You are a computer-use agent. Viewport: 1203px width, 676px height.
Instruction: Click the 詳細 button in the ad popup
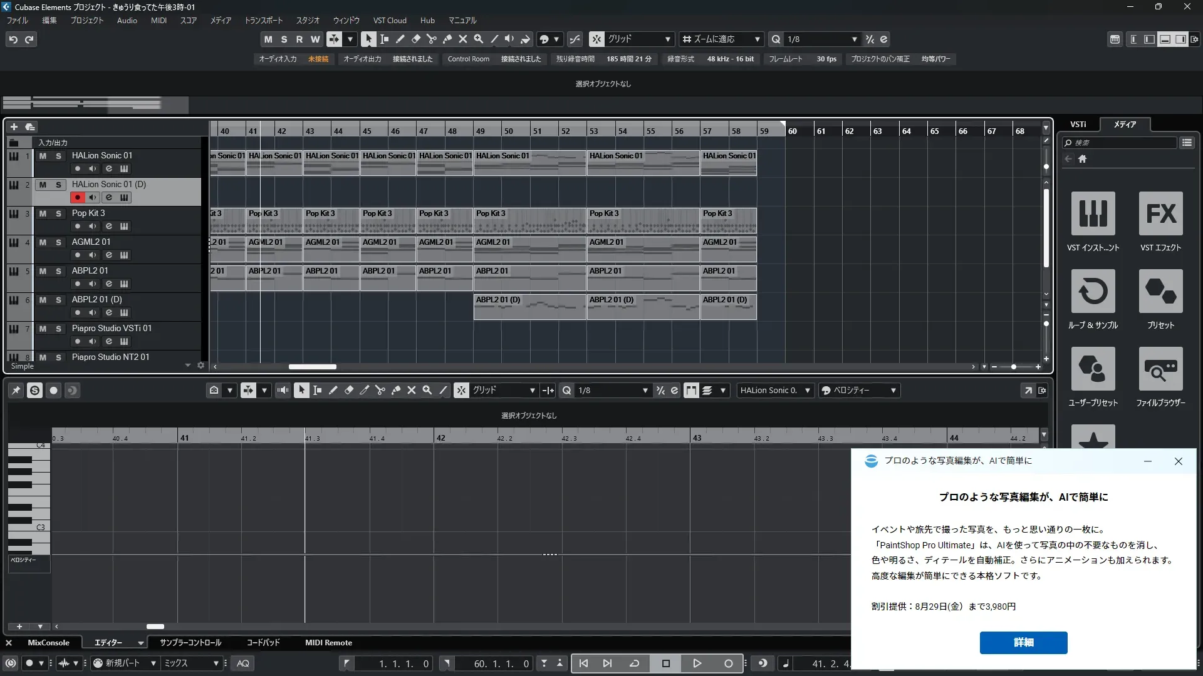pos(1023,642)
